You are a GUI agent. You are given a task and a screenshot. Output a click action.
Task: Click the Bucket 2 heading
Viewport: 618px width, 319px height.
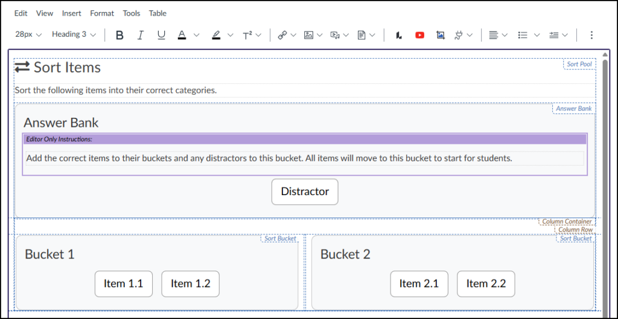click(x=345, y=254)
